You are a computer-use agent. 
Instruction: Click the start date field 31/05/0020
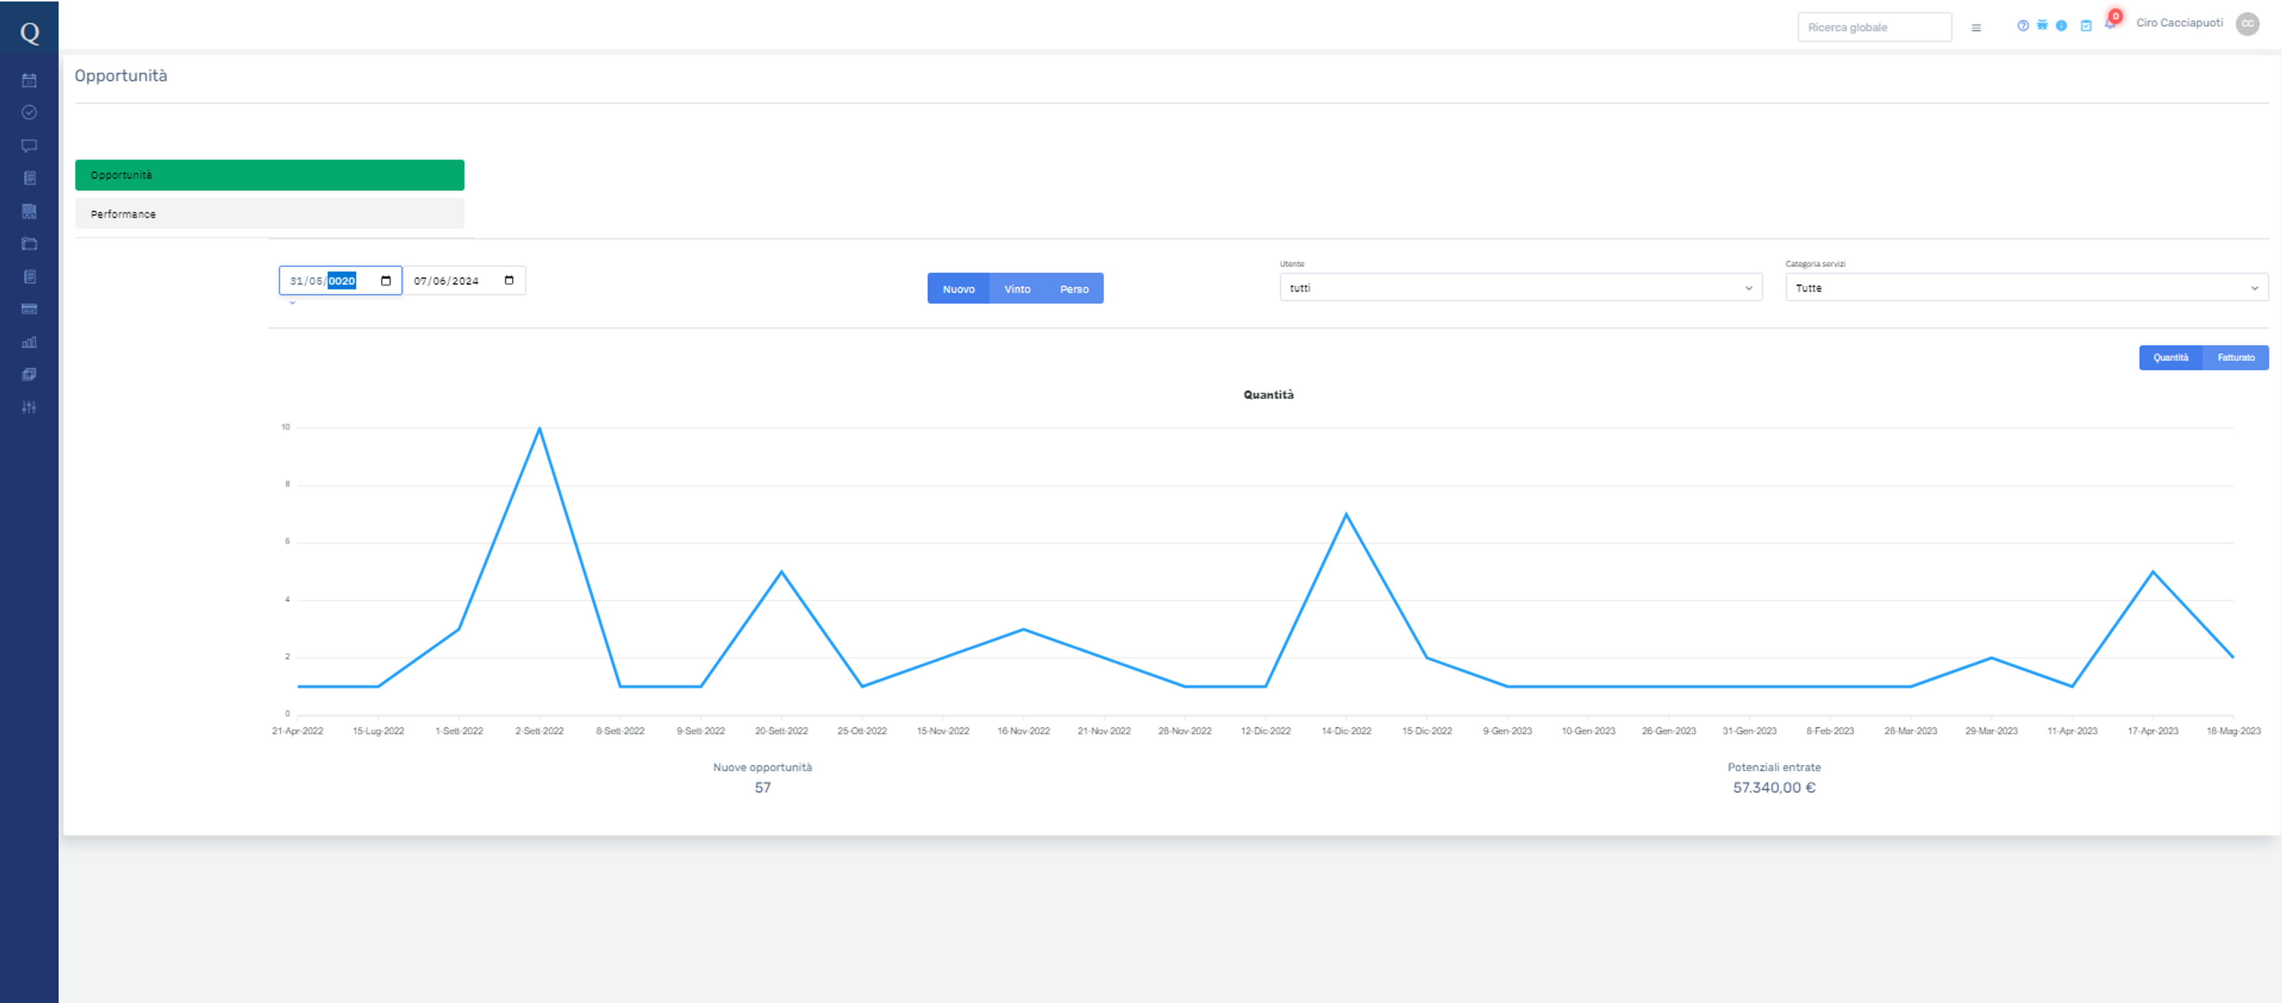[340, 281]
